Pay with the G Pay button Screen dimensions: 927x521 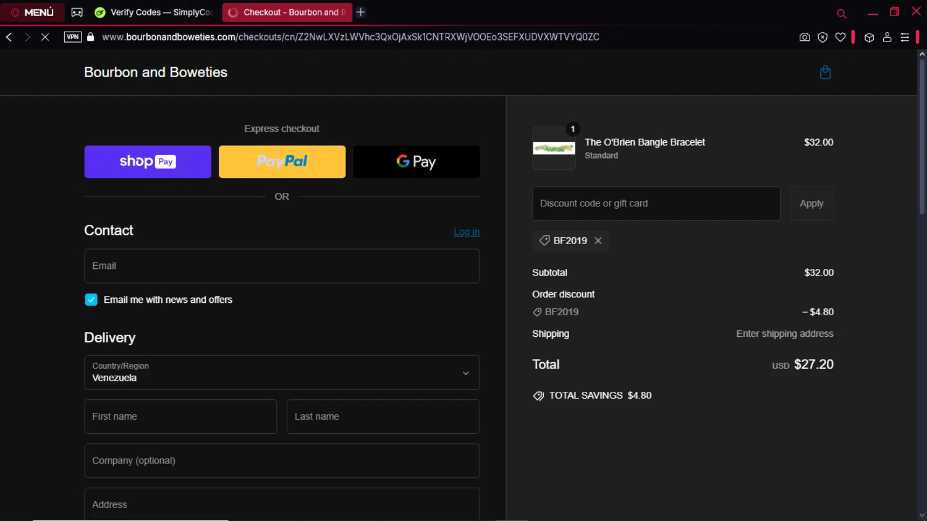click(x=417, y=162)
